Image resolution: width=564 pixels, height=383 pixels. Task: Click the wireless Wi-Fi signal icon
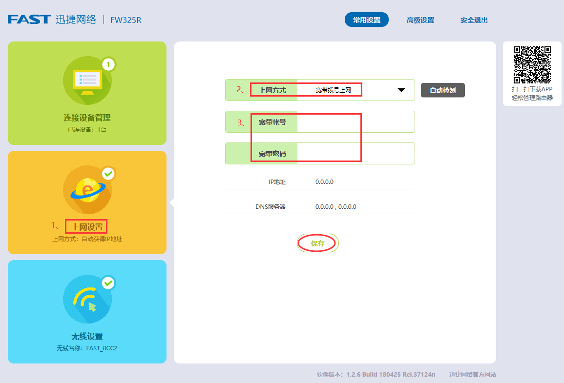point(87,299)
